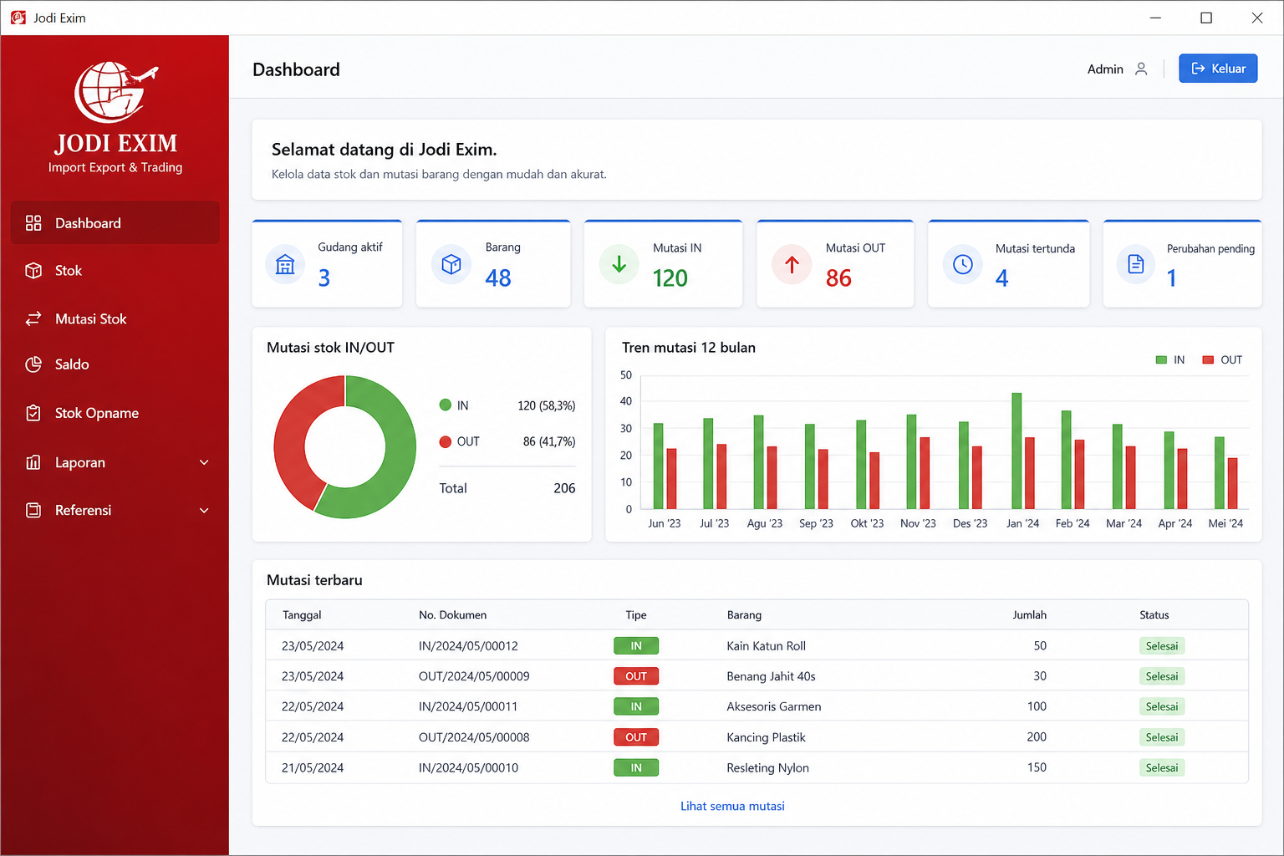Click the Mutasi IN value 120

670,278
